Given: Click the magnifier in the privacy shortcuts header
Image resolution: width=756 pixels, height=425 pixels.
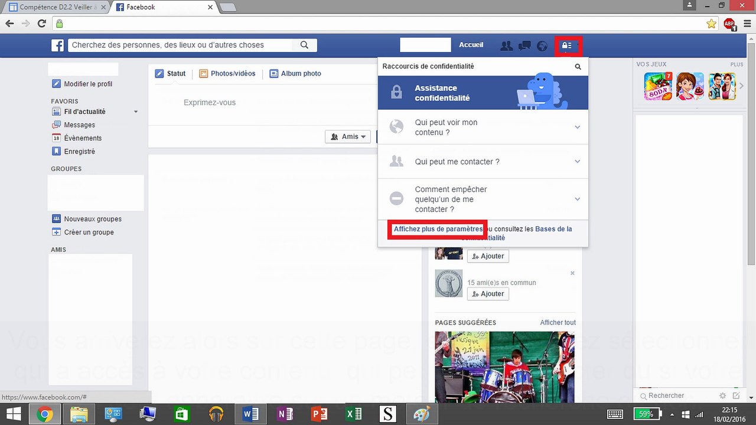Looking at the screenshot, I should tap(578, 67).
